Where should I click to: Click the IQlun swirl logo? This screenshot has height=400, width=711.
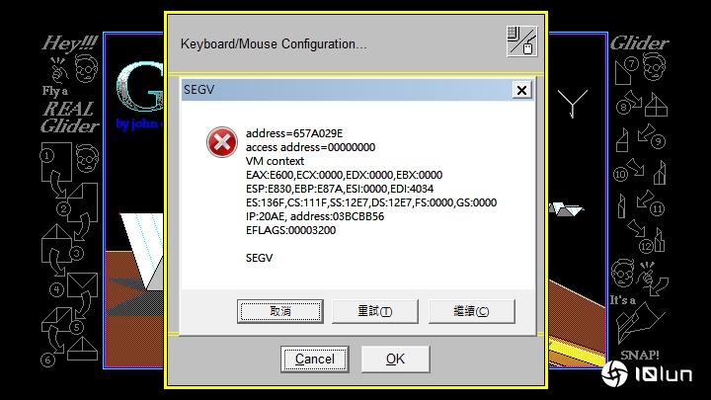(614, 373)
